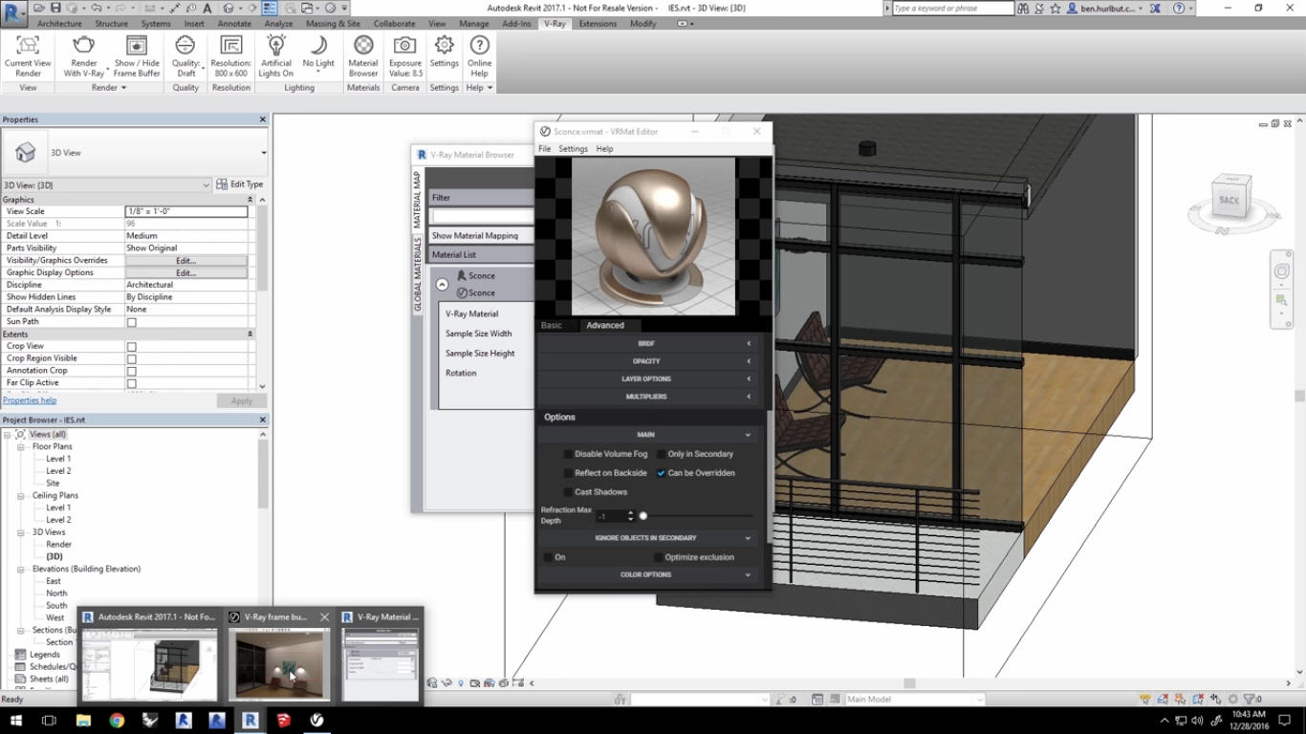Viewport: 1306px width, 734px height.
Task: Click the binoculars search icon in title bar
Action: point(1024,8)
